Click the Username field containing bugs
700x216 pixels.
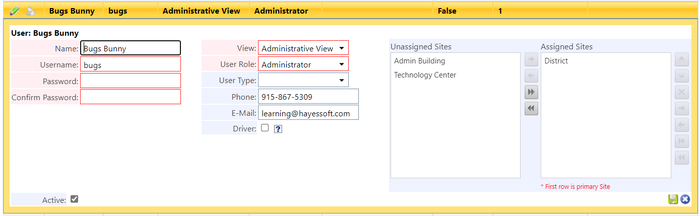tap(131, 64)
